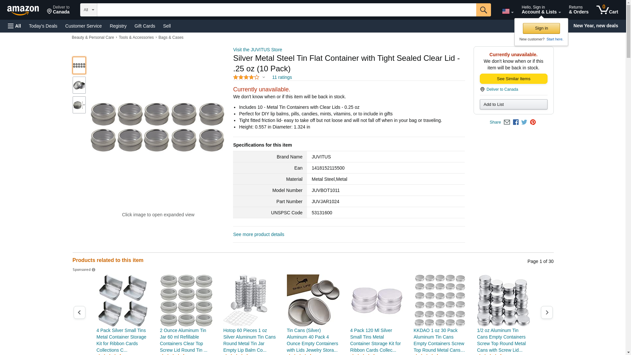Expand the star ratings breakdown arrow
This screenshot has height=355, width=631.
click(264, 78)
